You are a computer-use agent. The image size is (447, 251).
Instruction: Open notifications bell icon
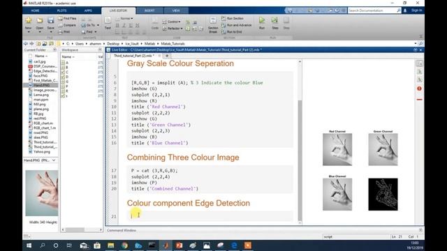coord(405,10)
